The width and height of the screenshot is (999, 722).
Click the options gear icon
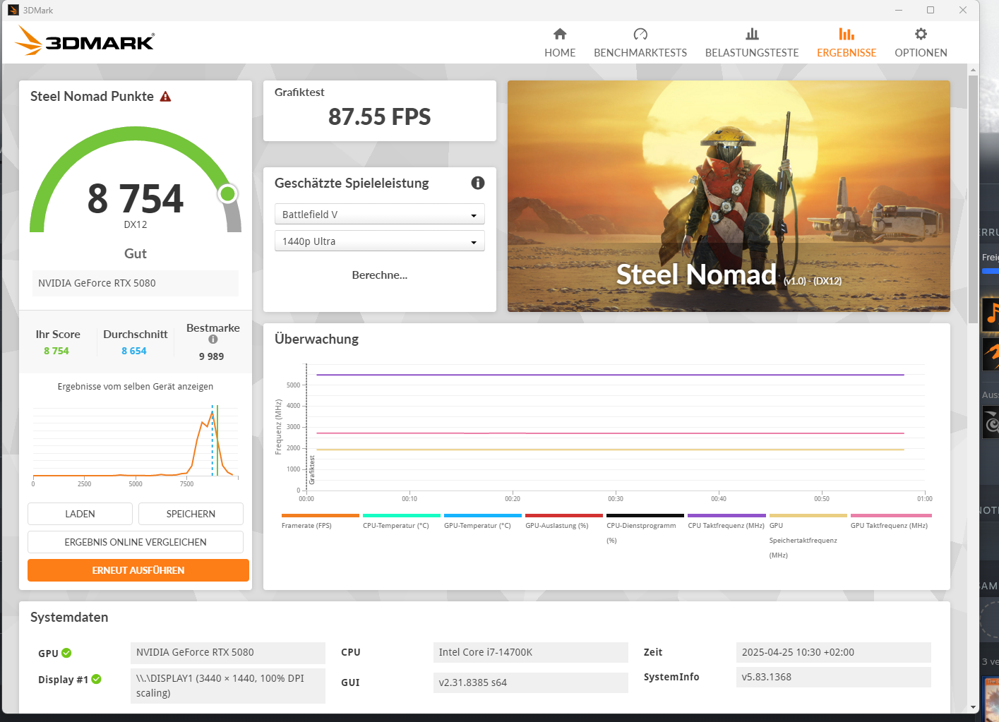[921, 34]
